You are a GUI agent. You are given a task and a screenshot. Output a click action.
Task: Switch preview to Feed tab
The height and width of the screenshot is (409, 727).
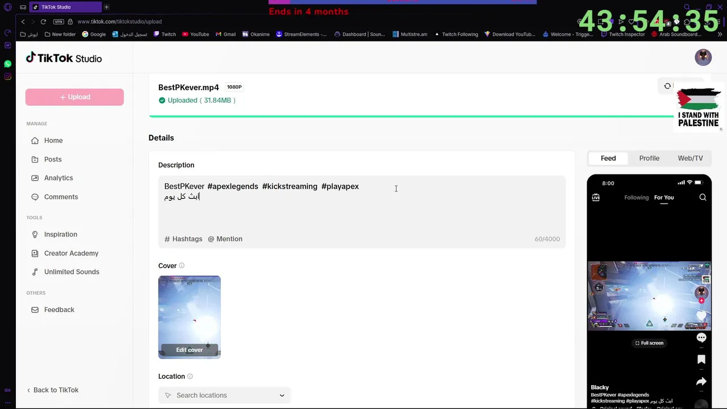click(608, 158)
